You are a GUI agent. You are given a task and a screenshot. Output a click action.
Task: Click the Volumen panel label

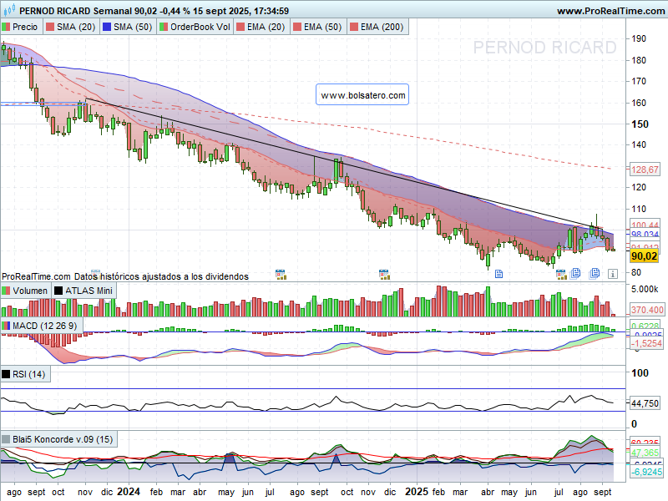(25, 291)
